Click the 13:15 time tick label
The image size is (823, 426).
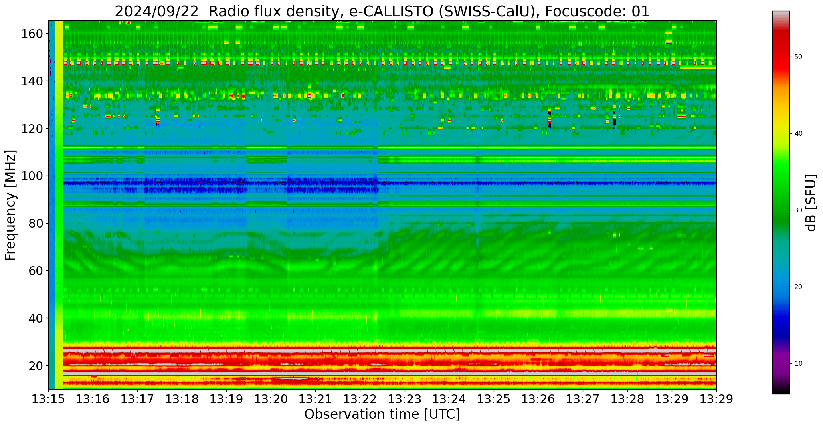49,399
